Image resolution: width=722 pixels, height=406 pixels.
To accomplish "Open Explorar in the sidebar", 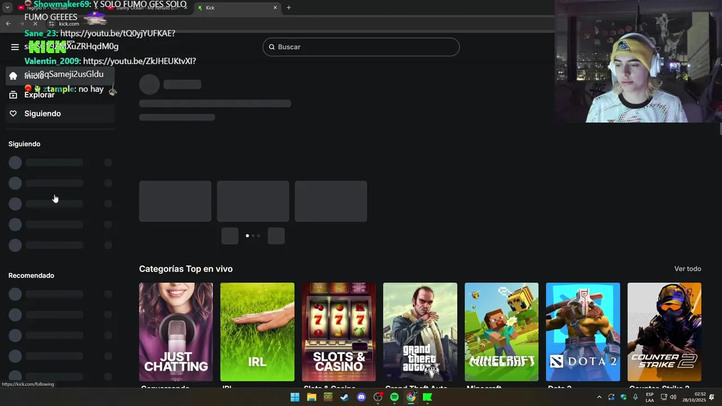I will tap(60, 95).
